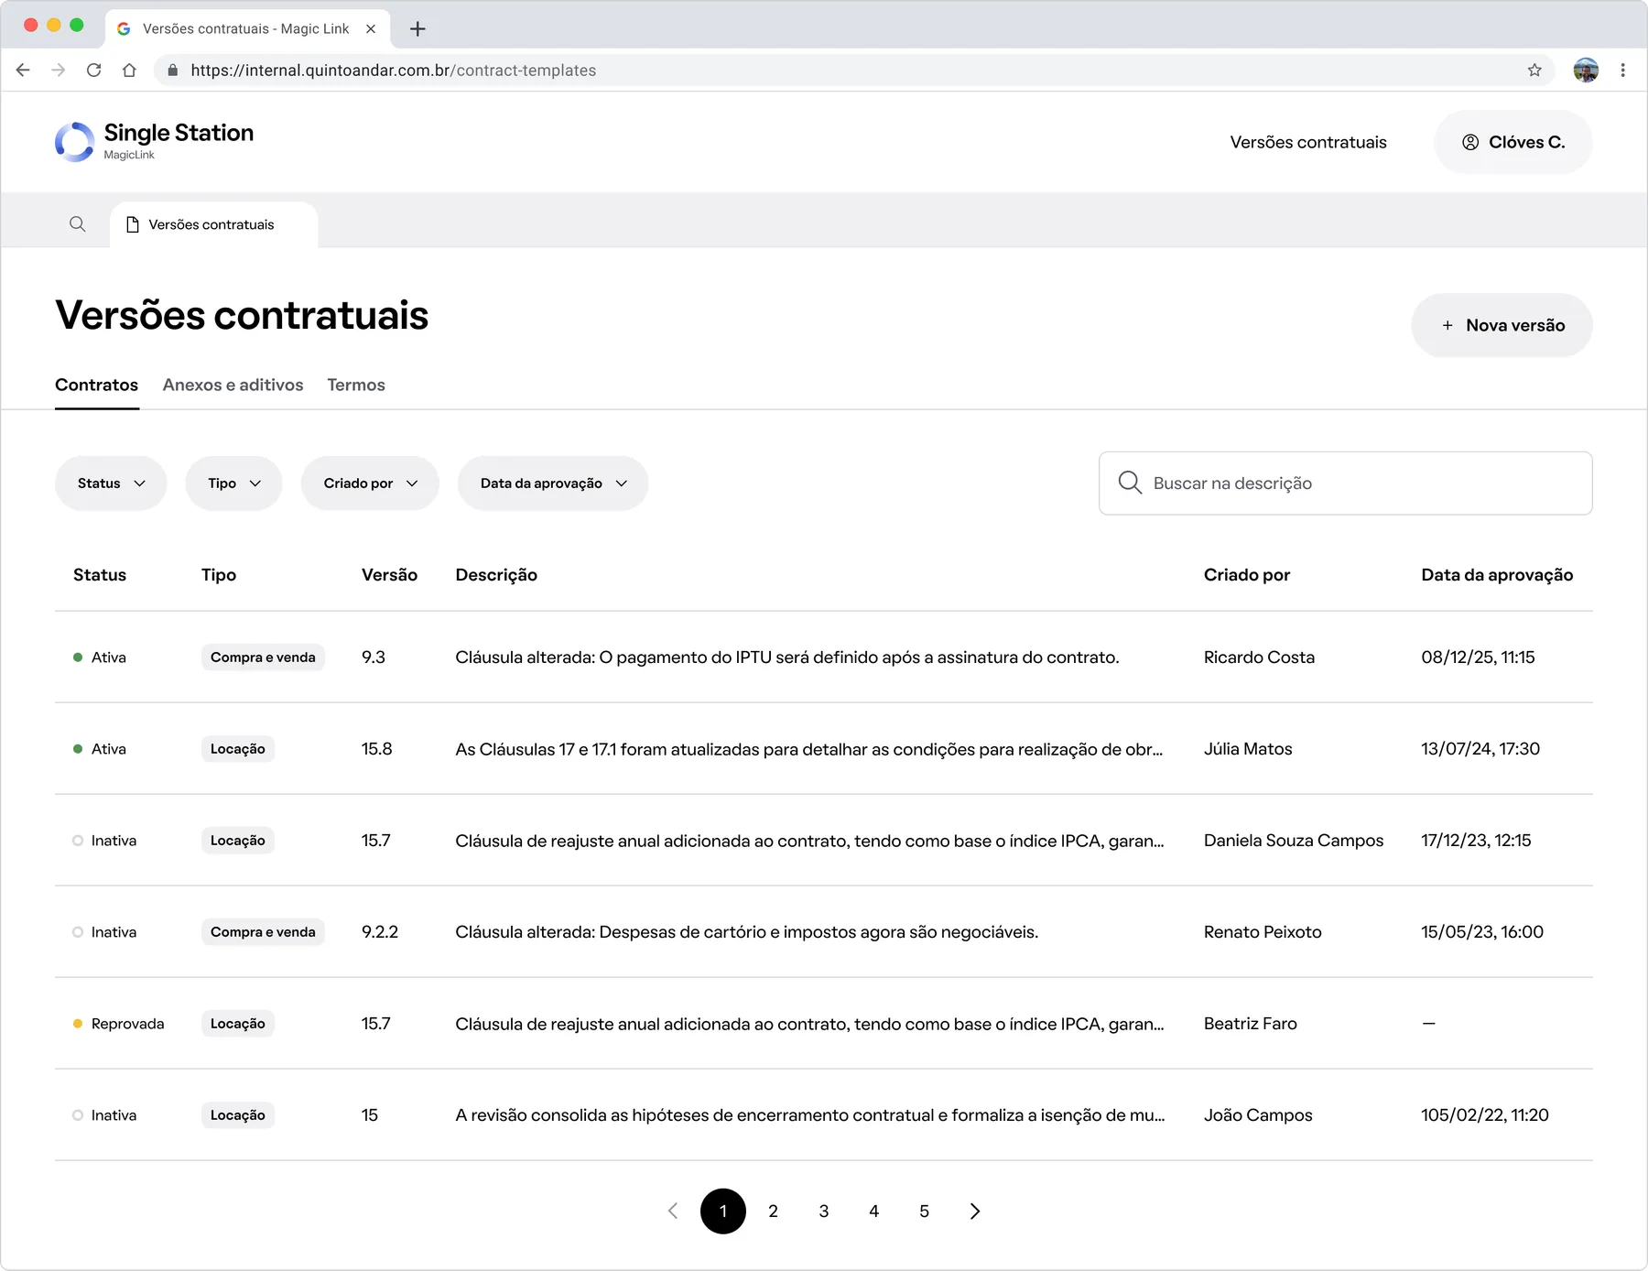Reload the page with the refresh icon
The width and height of the screenshot is (1648, 1271).
click(x=93, y=71)
